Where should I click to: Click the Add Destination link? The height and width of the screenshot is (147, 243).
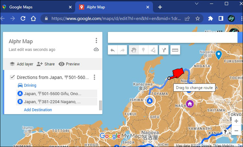click(38, 110)
